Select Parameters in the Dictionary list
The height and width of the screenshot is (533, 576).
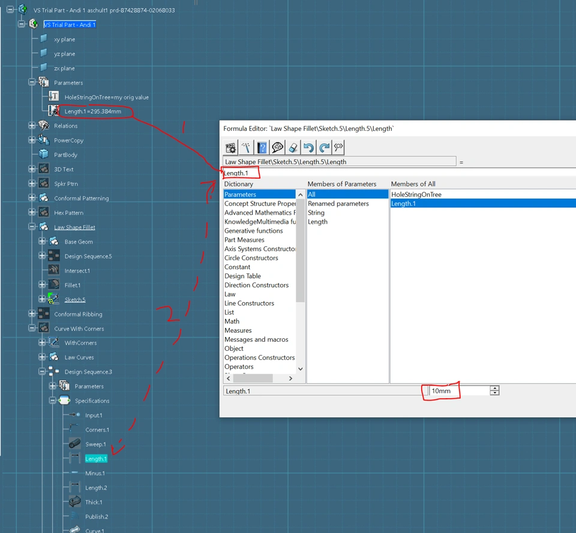259,194
